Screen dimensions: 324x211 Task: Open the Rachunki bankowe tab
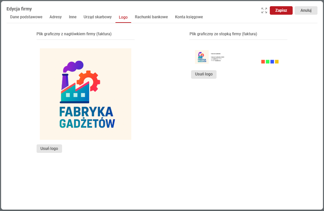[151, 17]
